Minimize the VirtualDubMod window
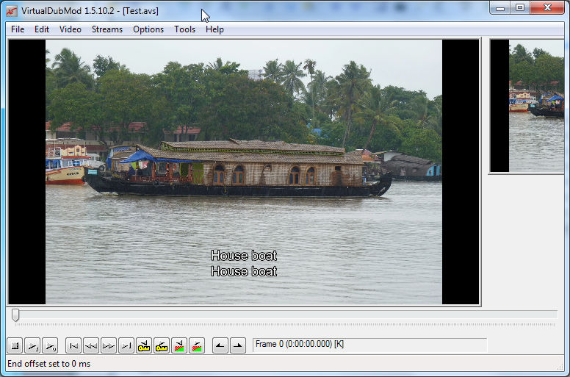This screenshot has height=377, width=570. (x=500, y=7)
